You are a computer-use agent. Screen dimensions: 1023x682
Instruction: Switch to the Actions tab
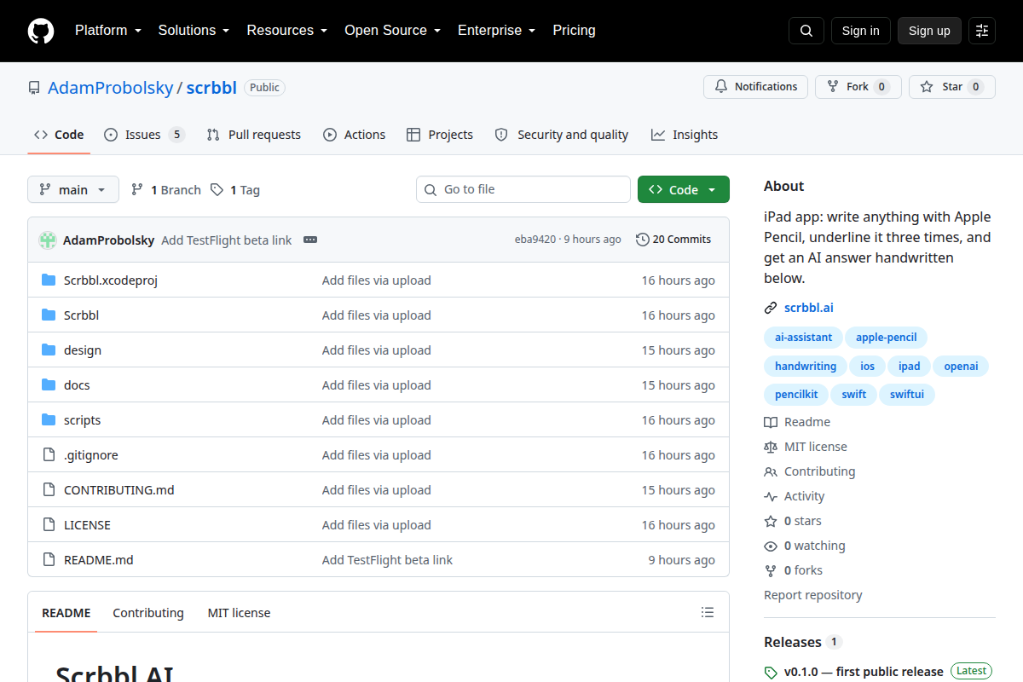[354, 135]
